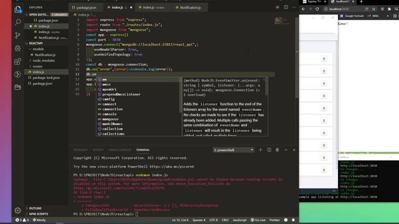Screen dimensions: 399x224
Task: Open the Search view in activity bar
Action: pyautogui.click(x=18, y=22)
